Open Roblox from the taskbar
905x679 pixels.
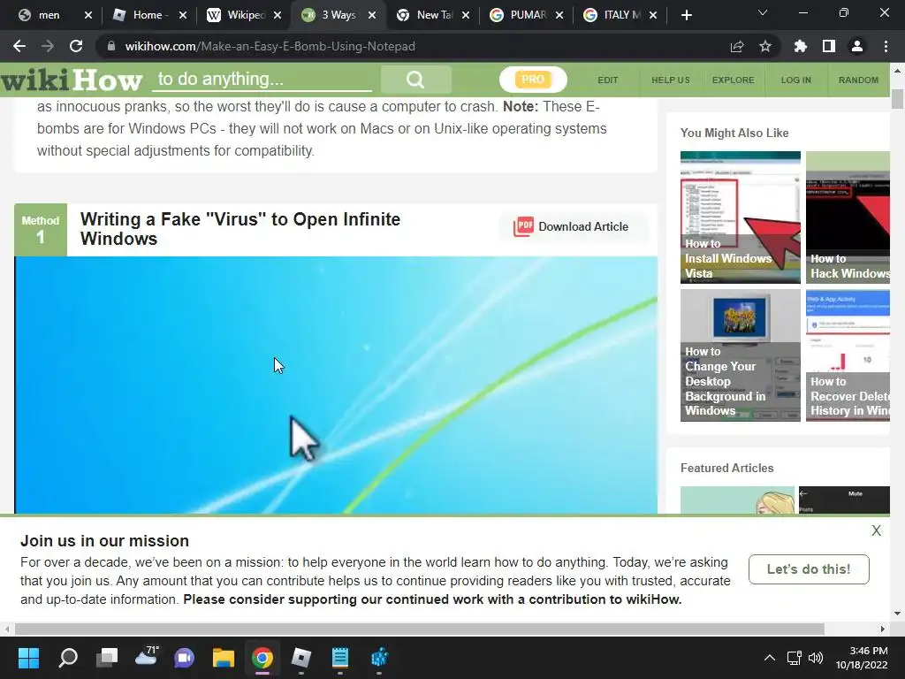click(301, 658)
